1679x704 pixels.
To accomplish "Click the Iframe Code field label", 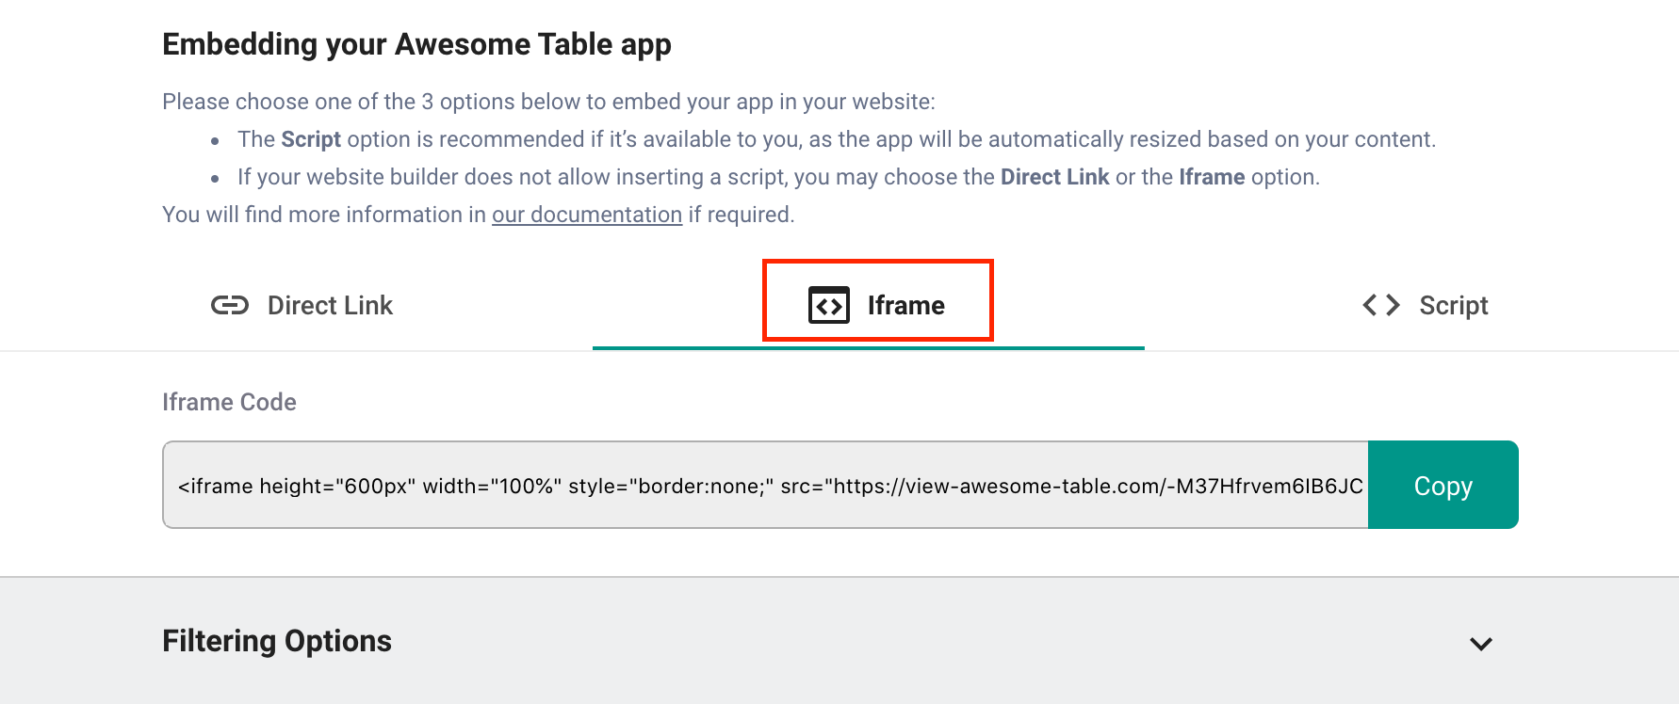I will (229, 402).
